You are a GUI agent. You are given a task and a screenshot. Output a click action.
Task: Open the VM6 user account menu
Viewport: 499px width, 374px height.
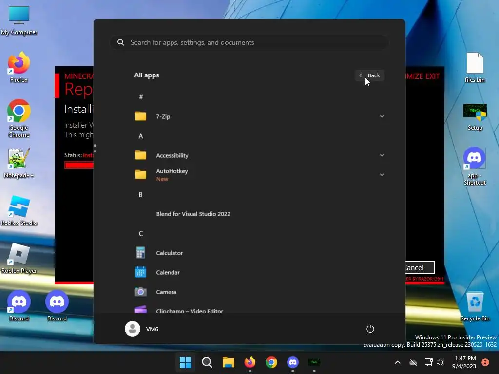tap(142, 329)
